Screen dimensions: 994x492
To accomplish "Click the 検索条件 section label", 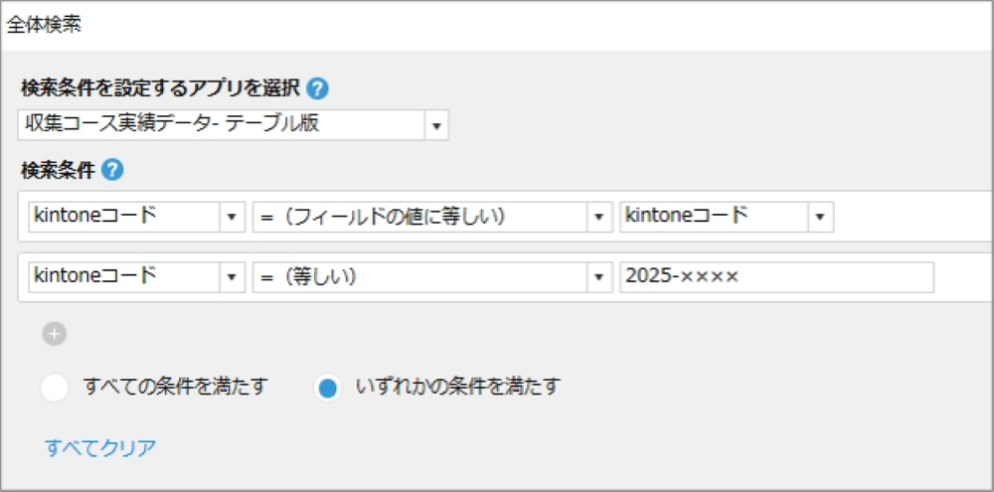I will point(58,170).
